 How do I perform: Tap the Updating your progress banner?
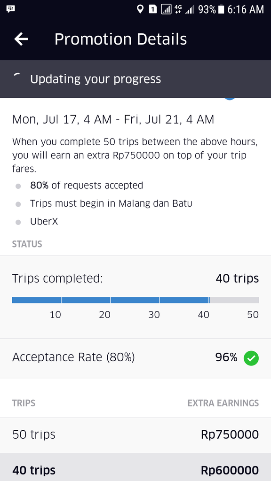135,79
